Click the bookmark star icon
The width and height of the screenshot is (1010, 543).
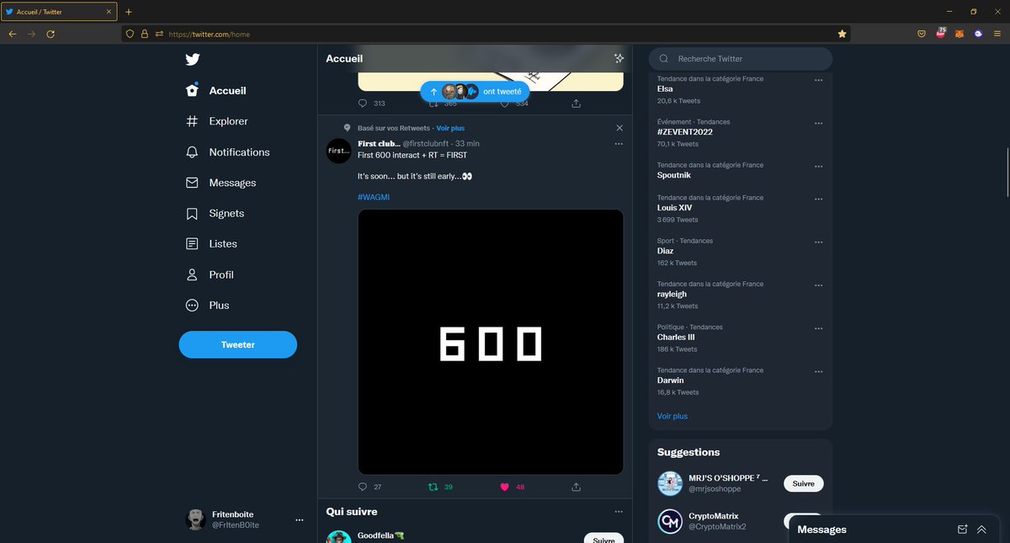[842, 34]
